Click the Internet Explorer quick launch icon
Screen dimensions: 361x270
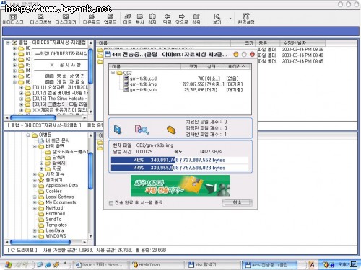tap(48, 265)
